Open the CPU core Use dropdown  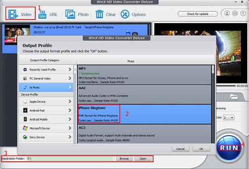pos(229,118)
